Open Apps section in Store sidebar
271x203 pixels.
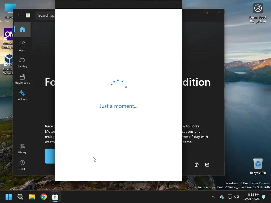22,46
